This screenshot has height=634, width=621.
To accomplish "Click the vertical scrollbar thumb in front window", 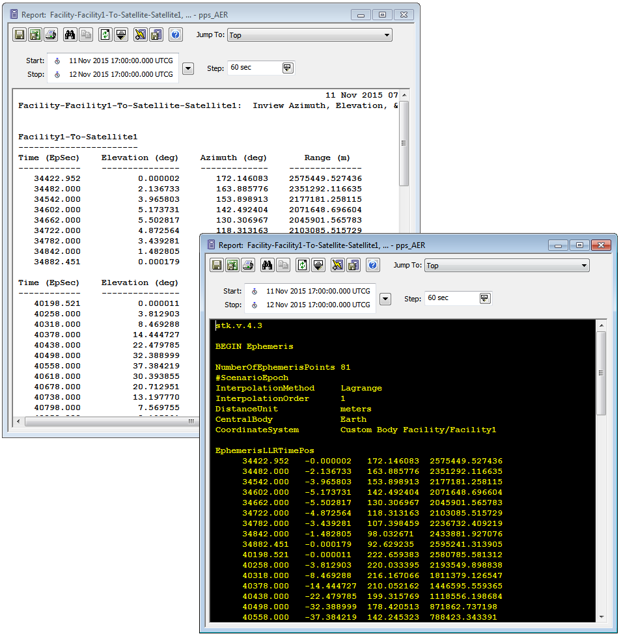I will (x=601, y=373).
